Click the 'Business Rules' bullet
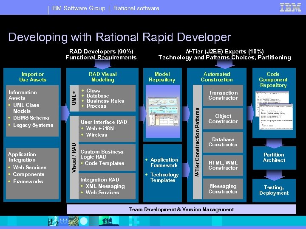 coord(105,101)
